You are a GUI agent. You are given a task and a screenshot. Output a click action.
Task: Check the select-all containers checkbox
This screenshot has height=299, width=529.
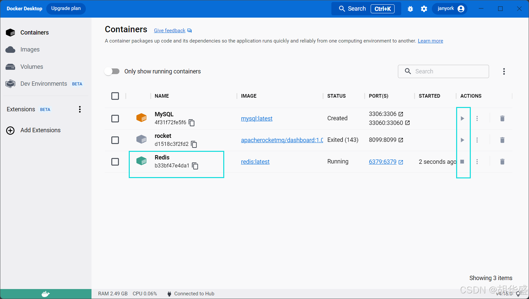pos(115,96)
